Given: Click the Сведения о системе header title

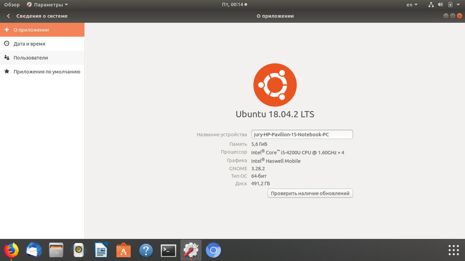Looking at the screenshot, I should [42, 16].
